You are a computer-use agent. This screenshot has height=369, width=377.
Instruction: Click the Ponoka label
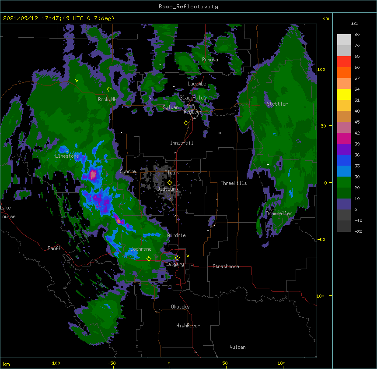coord(210,60)
